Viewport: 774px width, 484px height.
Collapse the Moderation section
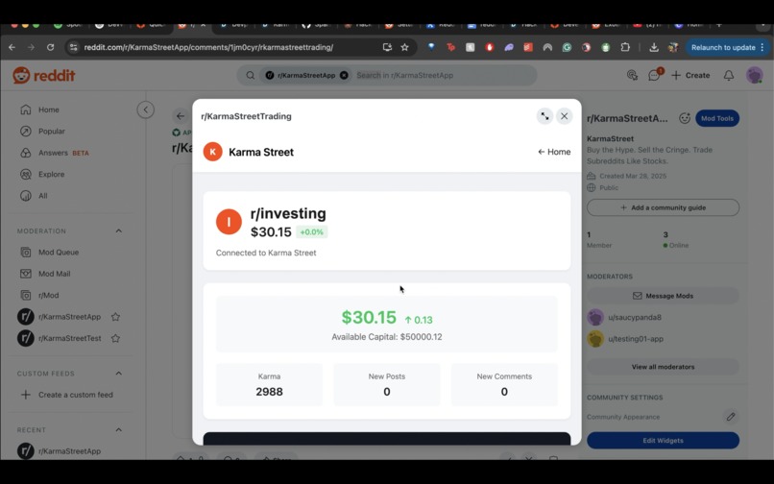(x=118, y=230)
